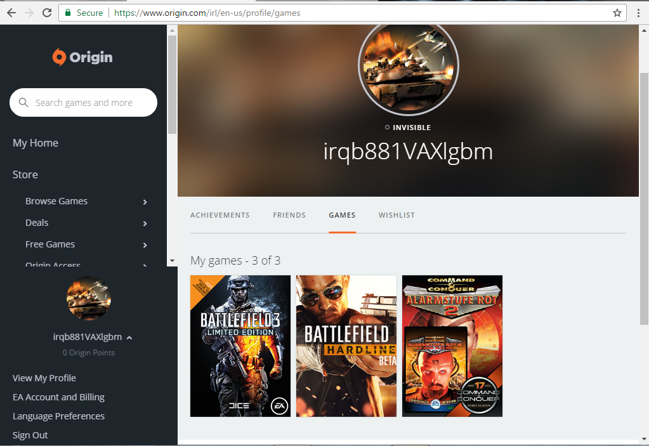Open My Home in the sidebar
649x446 pixels.
35,143
